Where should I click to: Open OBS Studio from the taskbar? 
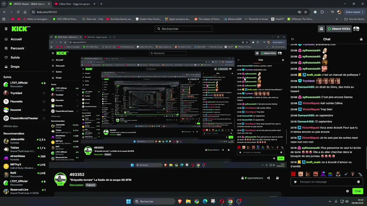(239, 201)
